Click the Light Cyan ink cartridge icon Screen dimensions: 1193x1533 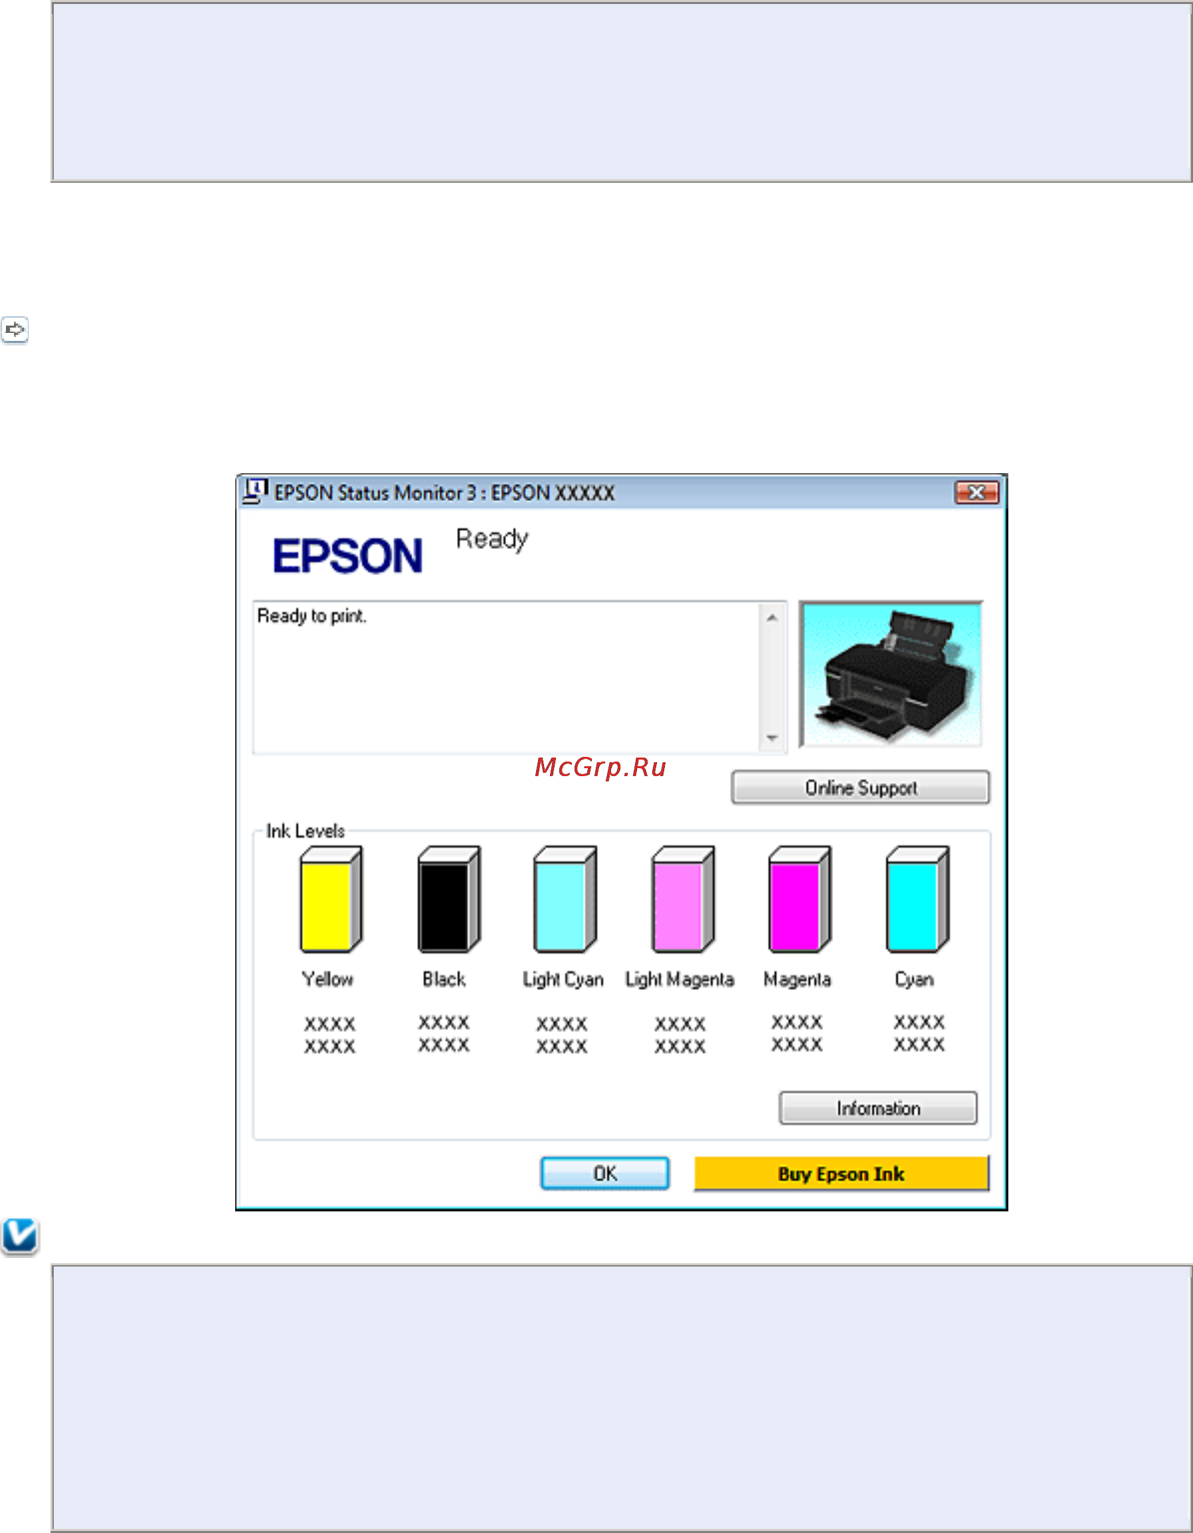pos(564,899)
